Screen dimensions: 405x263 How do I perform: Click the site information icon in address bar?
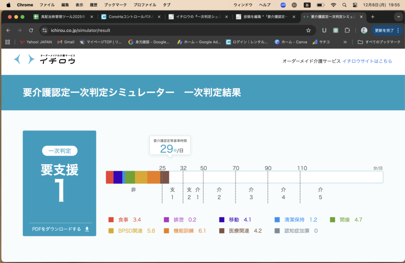pyautogui.click(x=45, y=30)
